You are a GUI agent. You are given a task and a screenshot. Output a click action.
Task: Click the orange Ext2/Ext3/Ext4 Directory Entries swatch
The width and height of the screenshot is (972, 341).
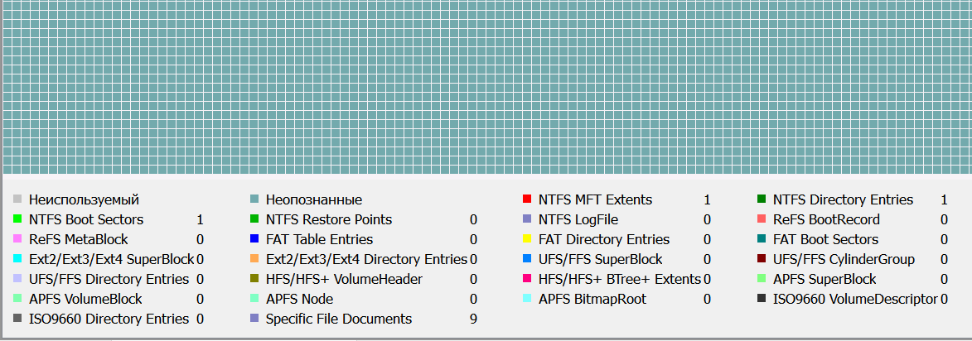pos(254,259)
